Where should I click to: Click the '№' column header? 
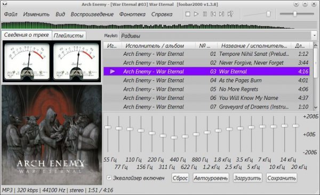(206, 46)
